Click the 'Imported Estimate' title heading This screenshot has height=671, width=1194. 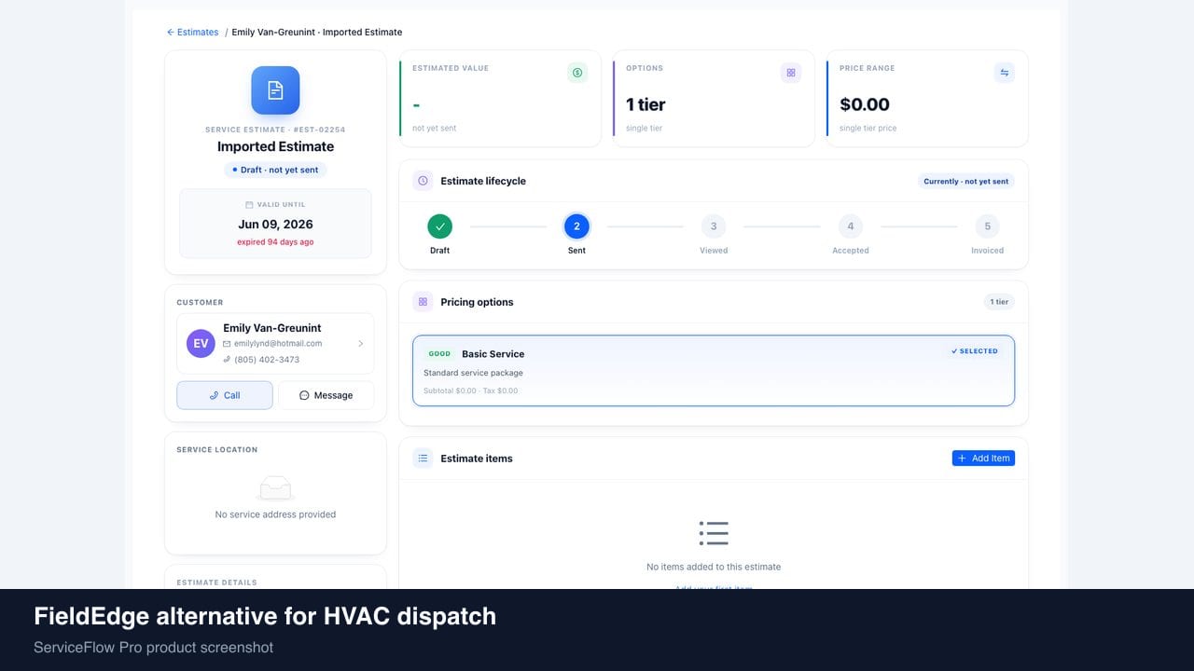click(x=275, y=146)
